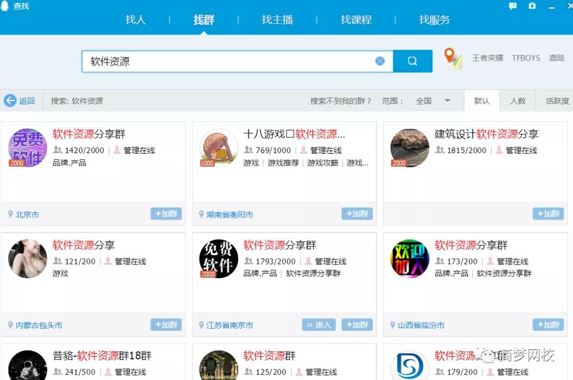Image resolution: width=573 pixels, height=380 pixels.
Task: Sort results by 人数
Action: pyautogui.click(x=517, y=101)
